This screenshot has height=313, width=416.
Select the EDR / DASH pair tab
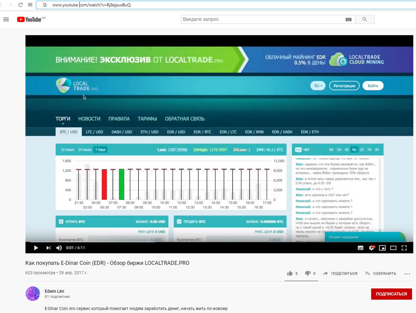click(x=282, y=132)
